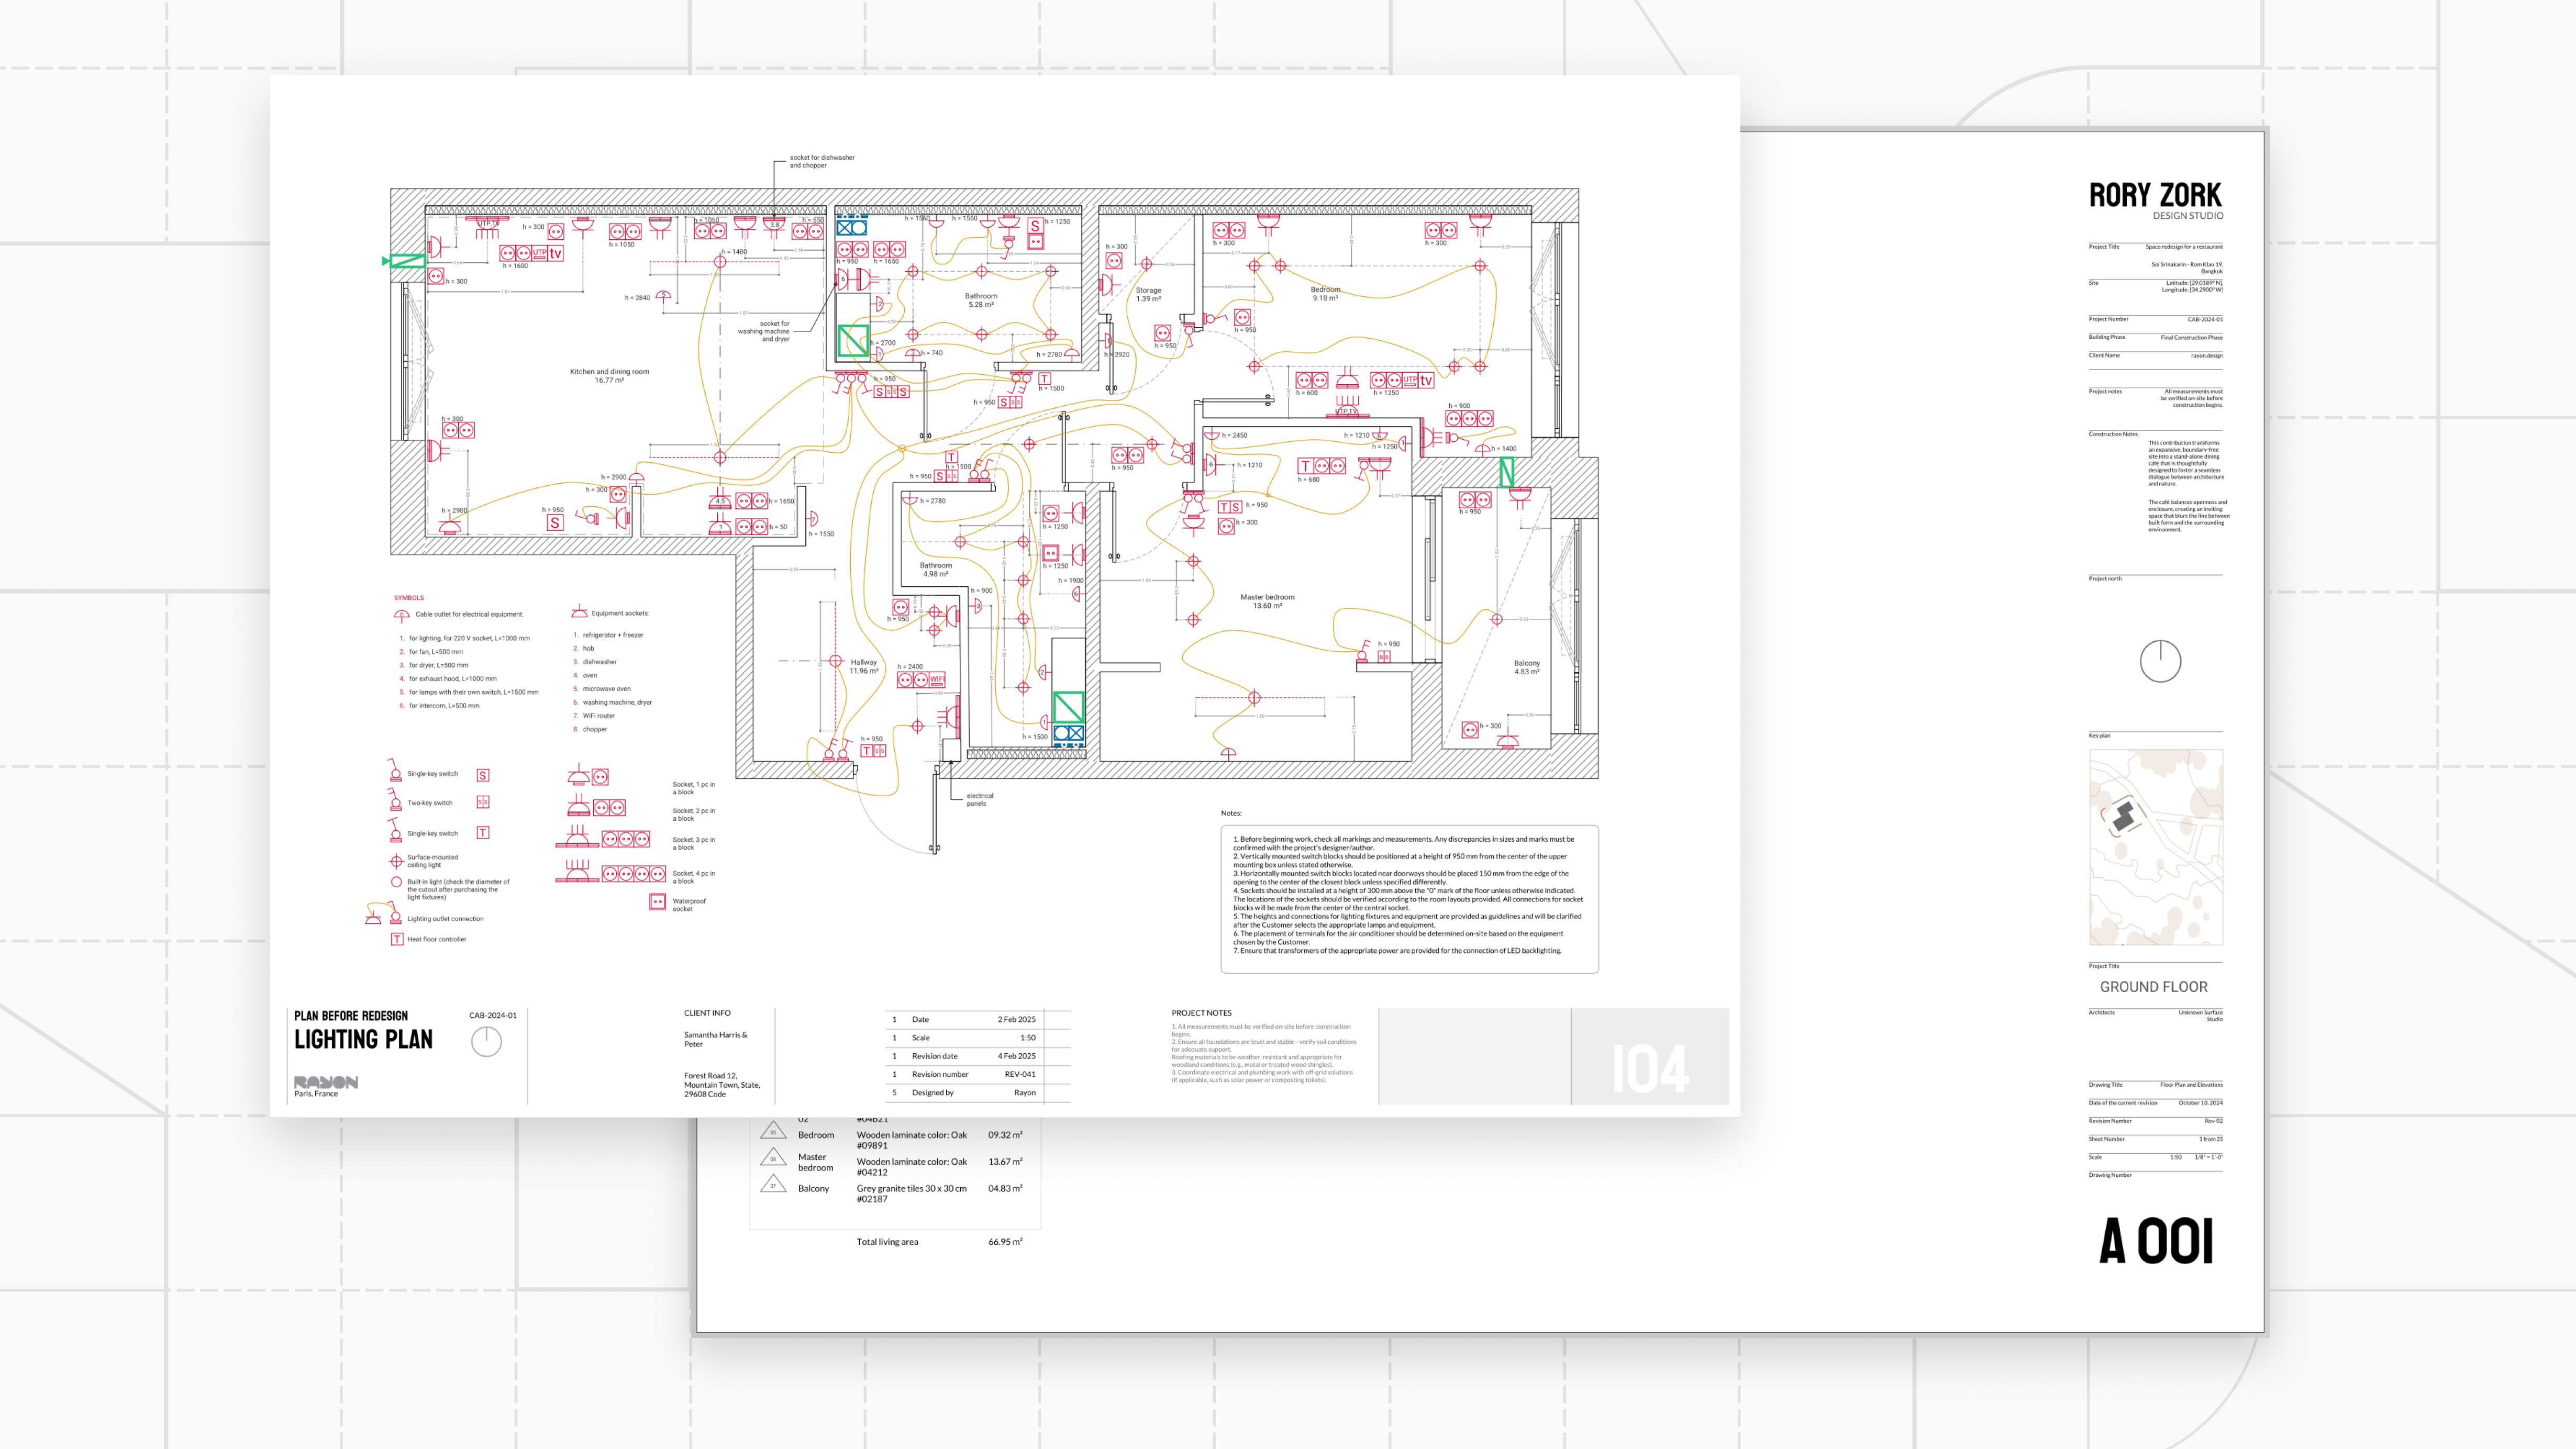Click the WIFI socket symbol in the Hallway
This screenshot has height=1449, width=2576.
(x=936, y=680)
